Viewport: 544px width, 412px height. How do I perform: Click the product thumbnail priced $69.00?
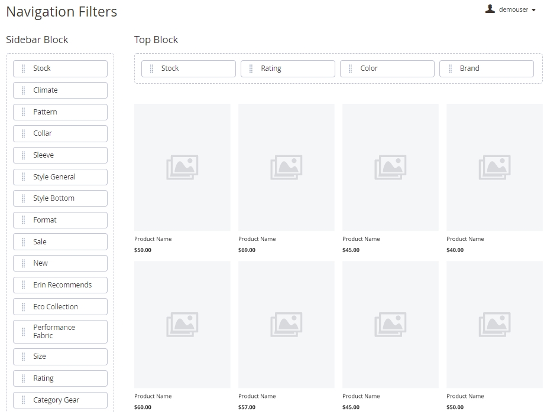286,168
